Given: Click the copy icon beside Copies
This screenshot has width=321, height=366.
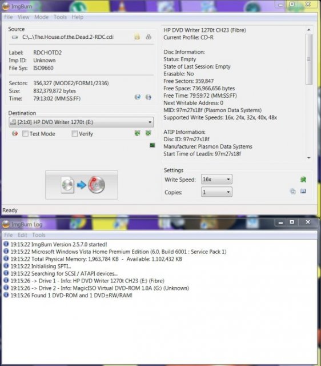Looking at the screenshot, I should tap(292, 192).
